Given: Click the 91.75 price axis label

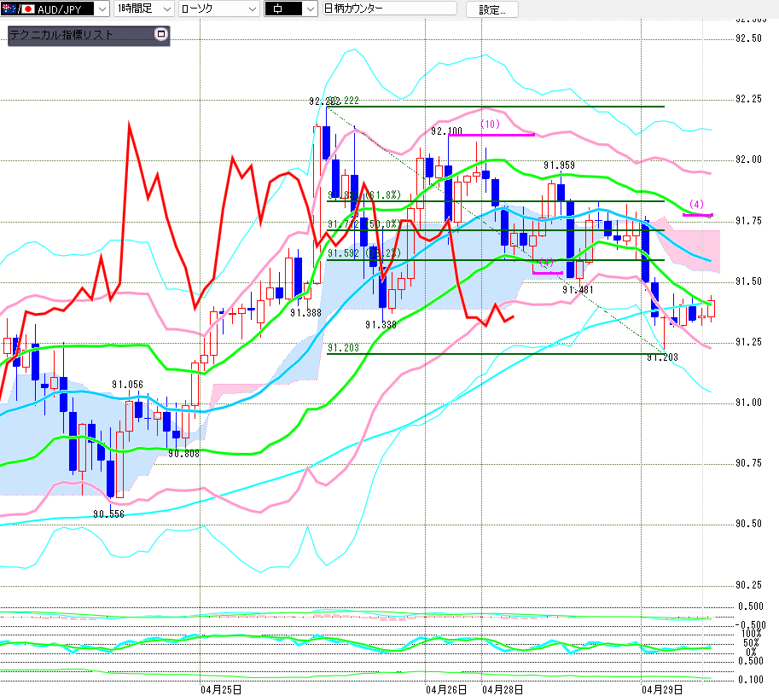Looking at the screenshot, I should coord(748,221).
